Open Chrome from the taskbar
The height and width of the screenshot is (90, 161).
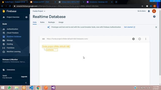click(x=38, y=88)
